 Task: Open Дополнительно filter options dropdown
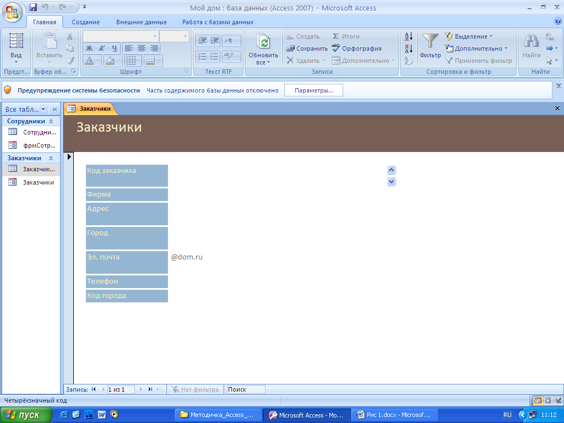tap(476, 48)
